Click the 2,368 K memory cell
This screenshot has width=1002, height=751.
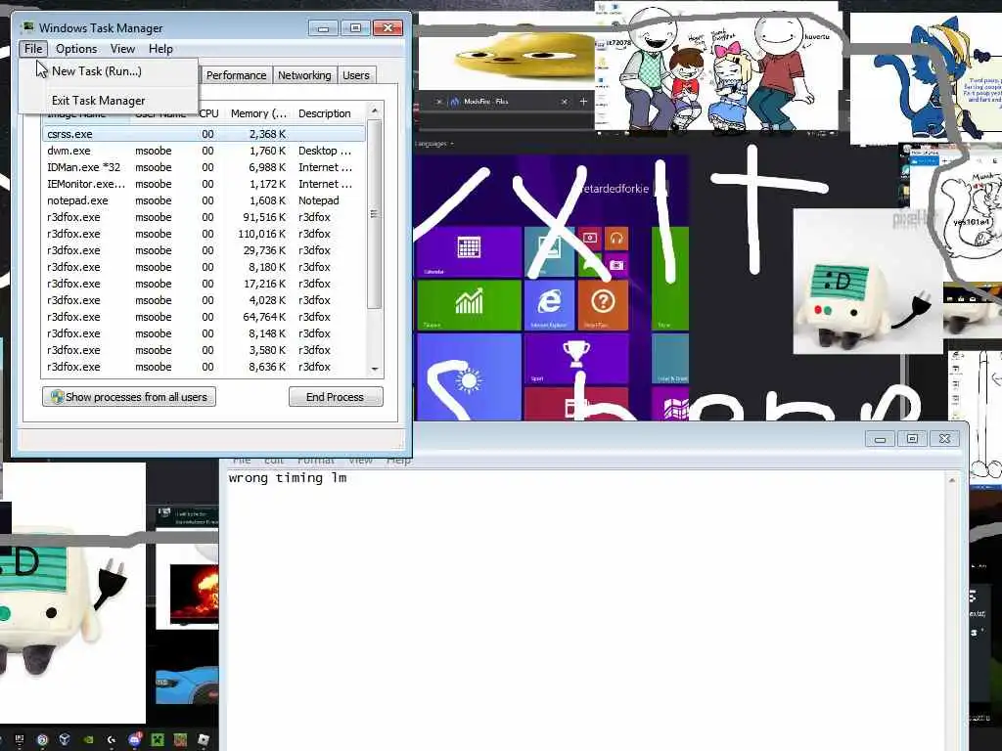[x=267, y=134]
